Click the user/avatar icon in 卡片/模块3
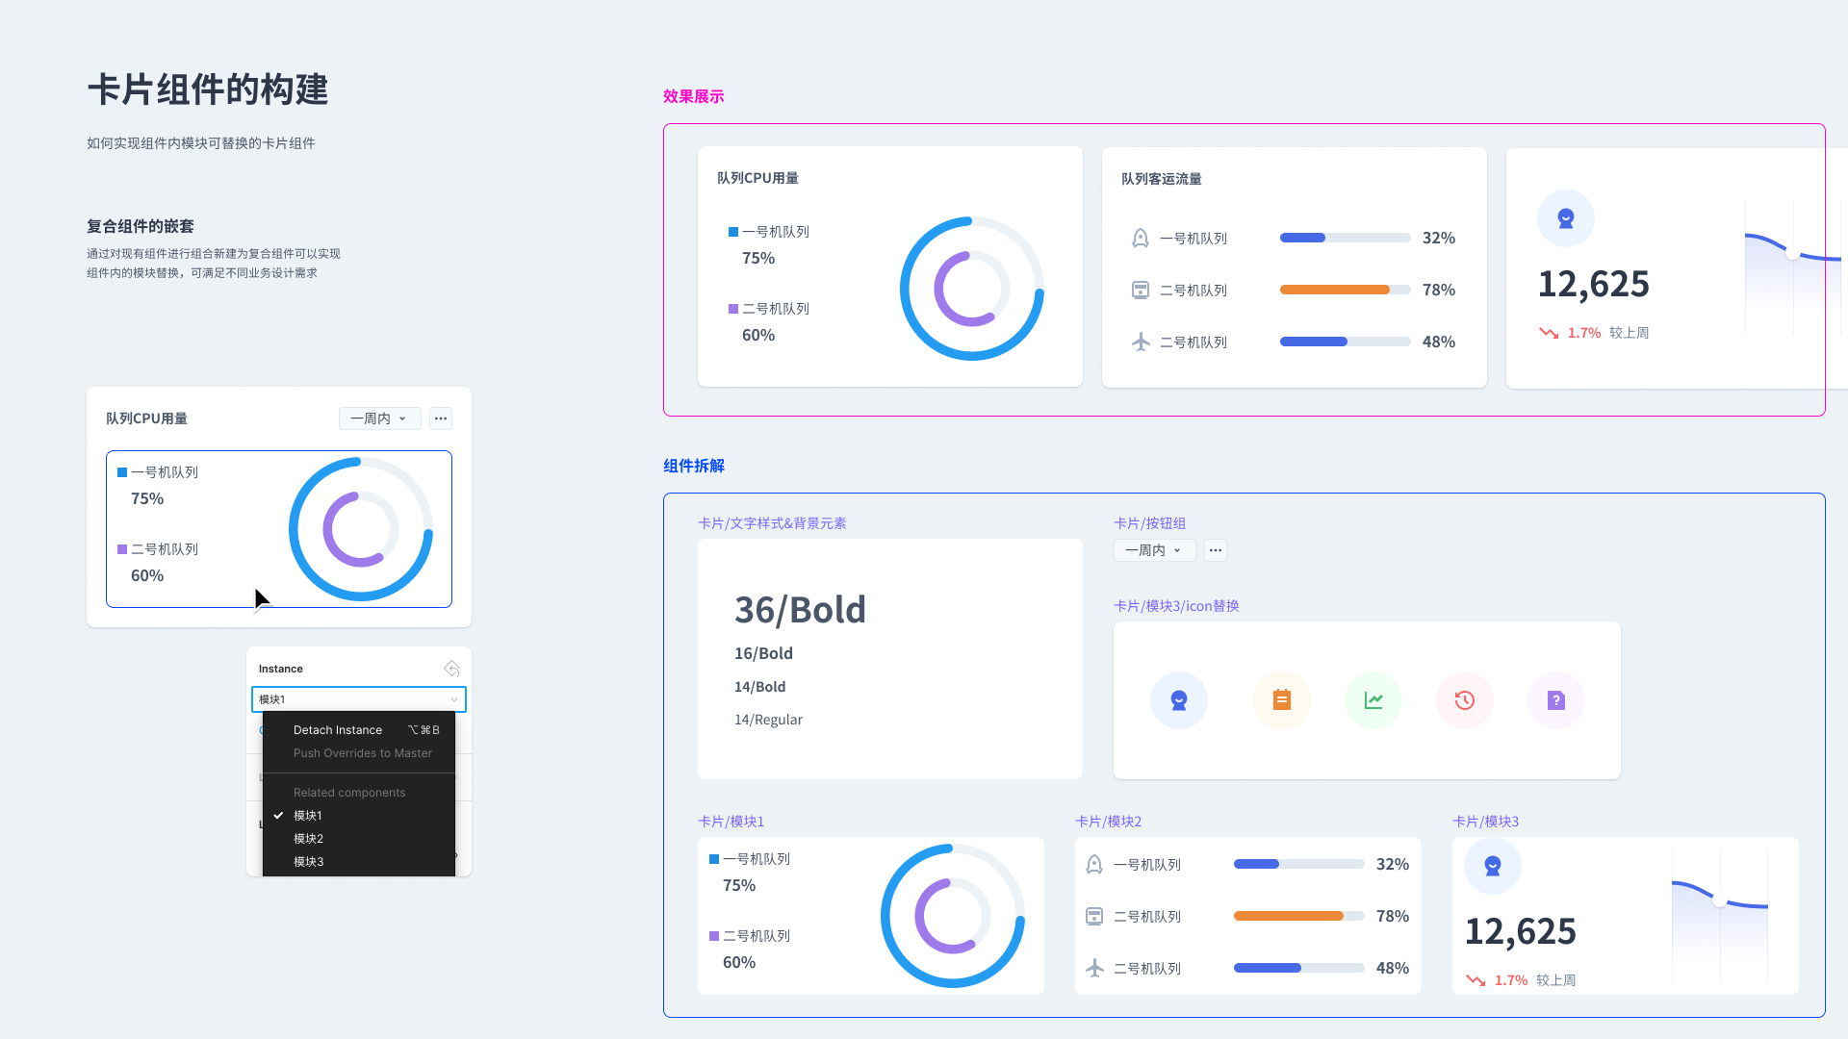 pos(1493,865)
